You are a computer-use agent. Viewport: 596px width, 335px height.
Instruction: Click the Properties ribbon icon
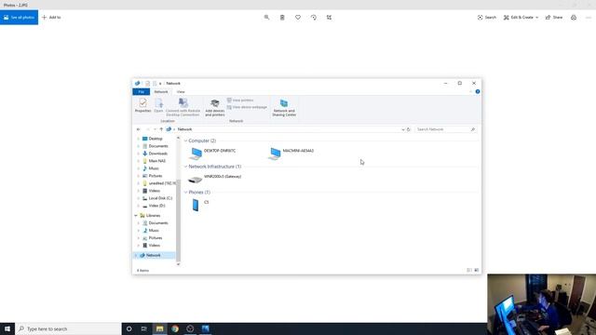pyautogui.click(x=142, y=105)
